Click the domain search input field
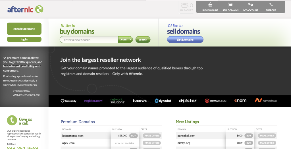291x149 pixels. (x=90, y=40)
